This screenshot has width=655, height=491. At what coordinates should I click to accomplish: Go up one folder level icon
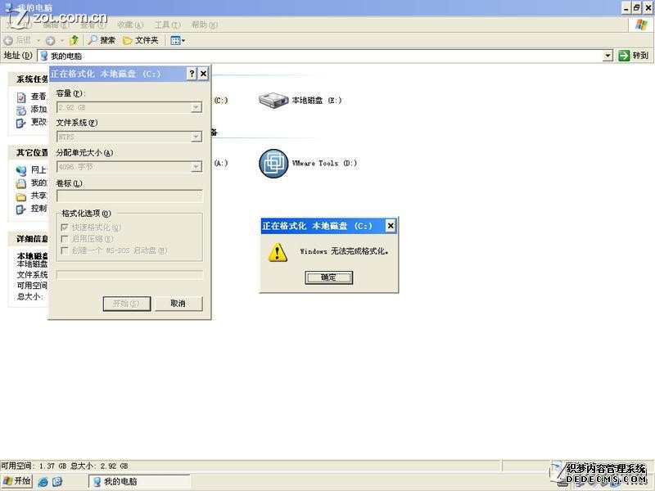[x=74, y=40]
